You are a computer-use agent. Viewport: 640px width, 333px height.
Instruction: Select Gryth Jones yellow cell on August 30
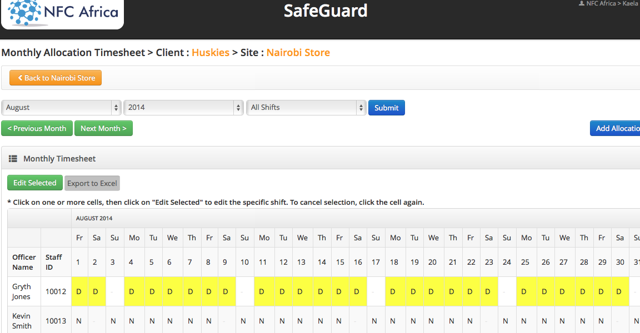coord(619,291)
